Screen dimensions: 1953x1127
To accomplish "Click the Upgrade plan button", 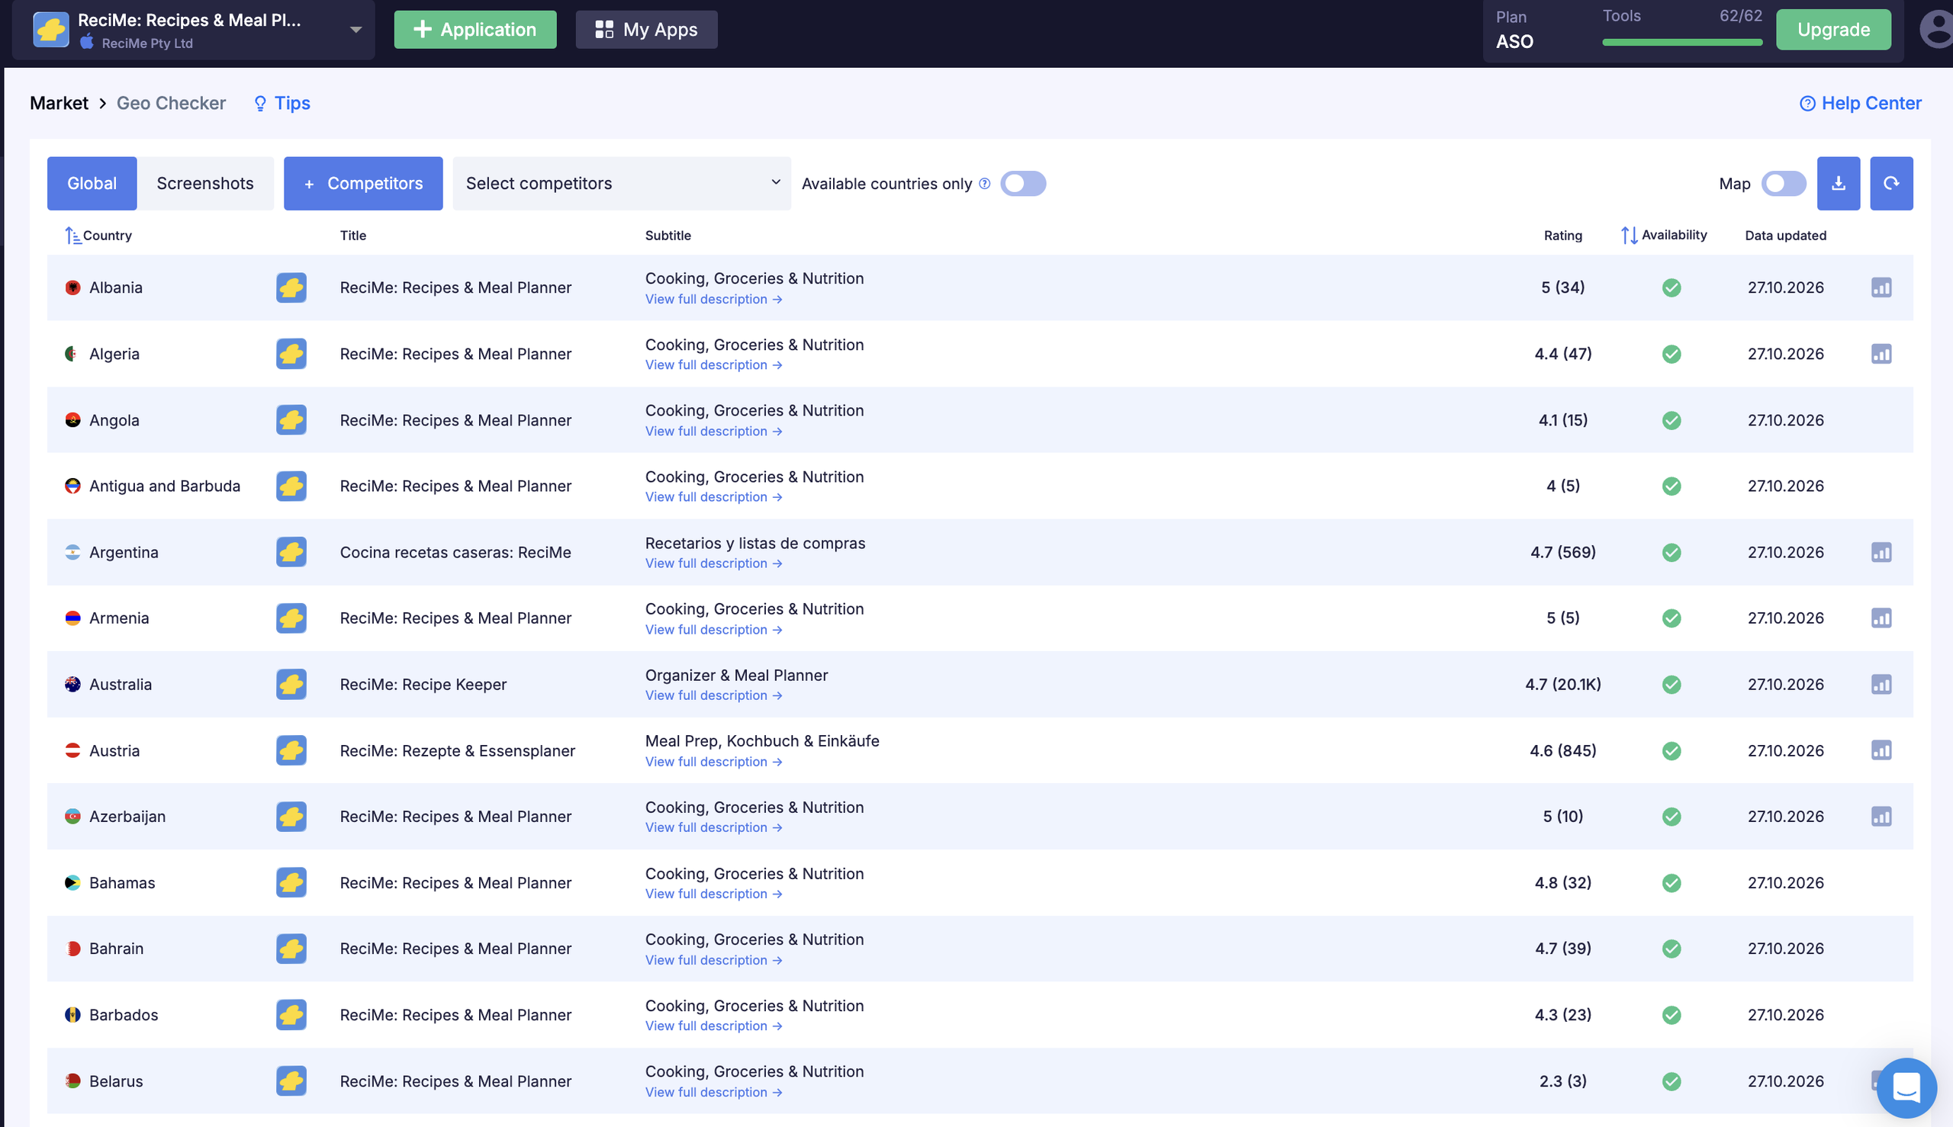I will (1833, 30).
